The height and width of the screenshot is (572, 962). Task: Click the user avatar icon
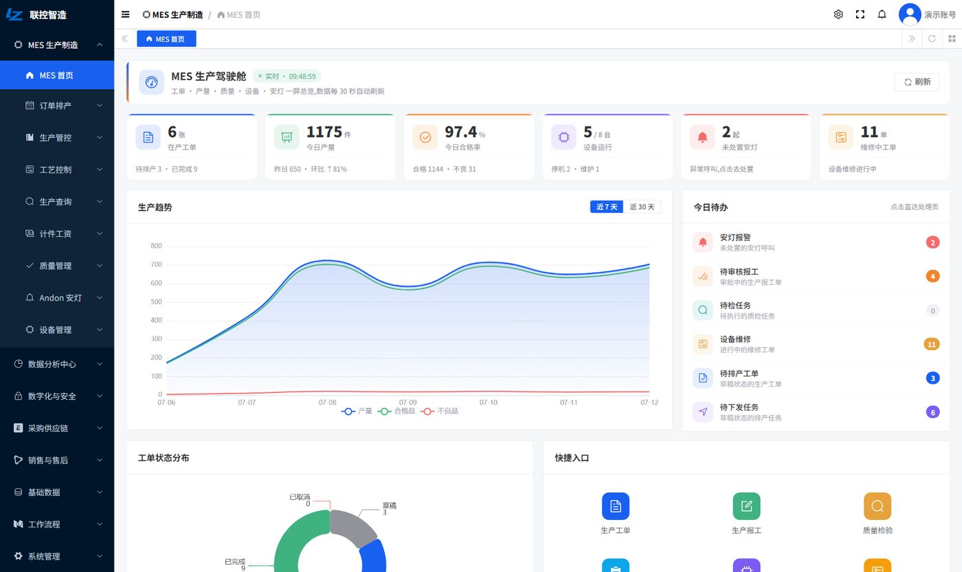point(910,14)
